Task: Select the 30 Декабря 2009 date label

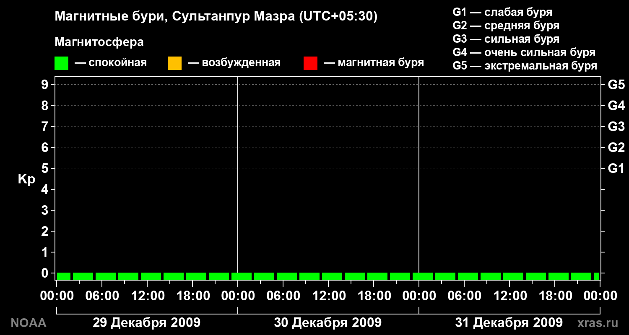Action: (328, 323)
